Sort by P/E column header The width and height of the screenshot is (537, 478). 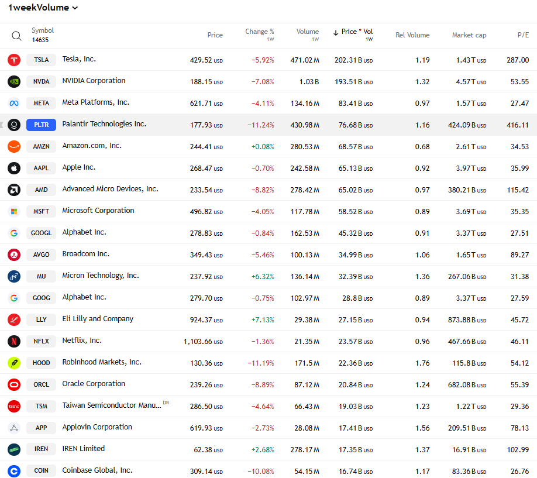coord(523,35)
